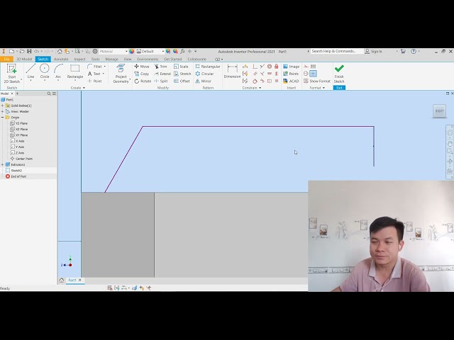The width and height of the screenshot is (454, 340).
Task: Expand Solid Bodies(1) node
Action: [3, 106]
